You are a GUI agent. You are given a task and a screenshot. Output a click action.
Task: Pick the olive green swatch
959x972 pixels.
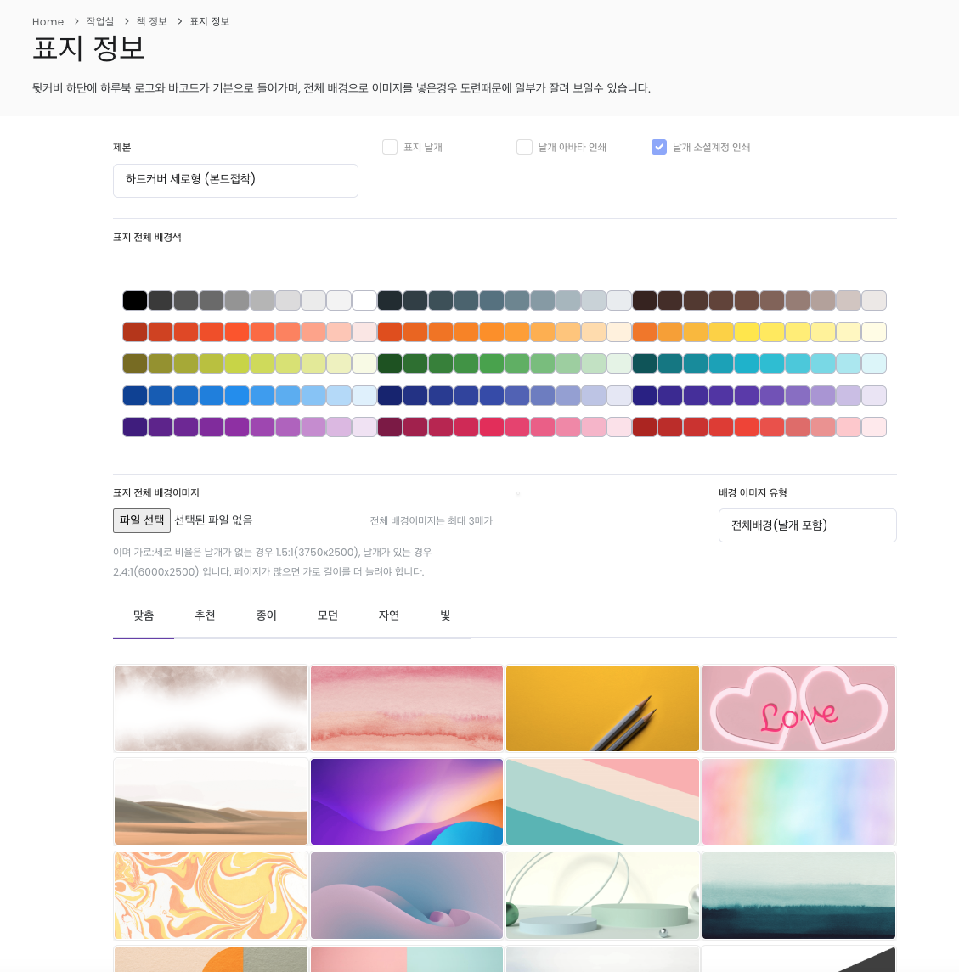pos(134,363)
